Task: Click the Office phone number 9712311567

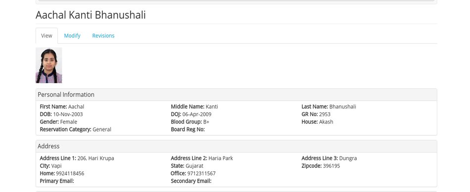Action: coord(201,173)
